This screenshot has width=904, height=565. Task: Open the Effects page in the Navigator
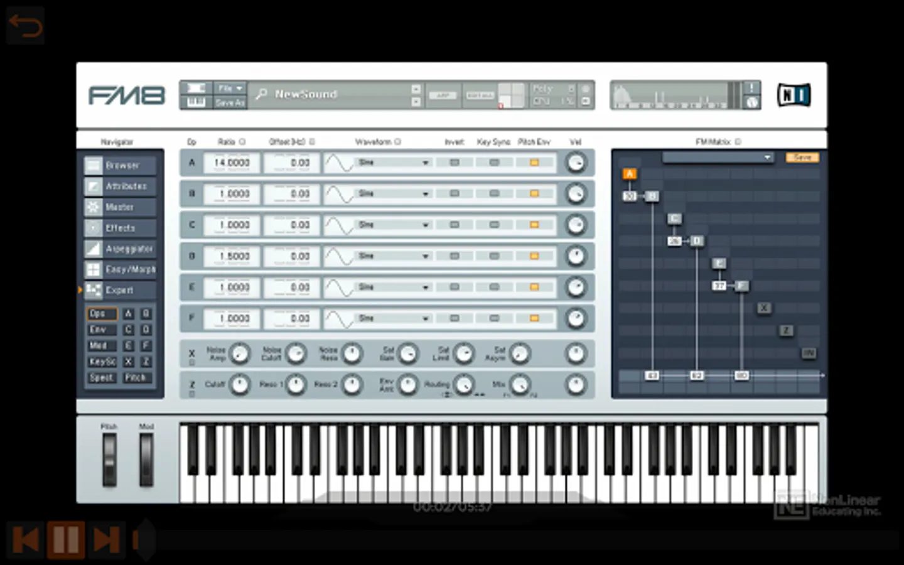(x=120, y=228)
